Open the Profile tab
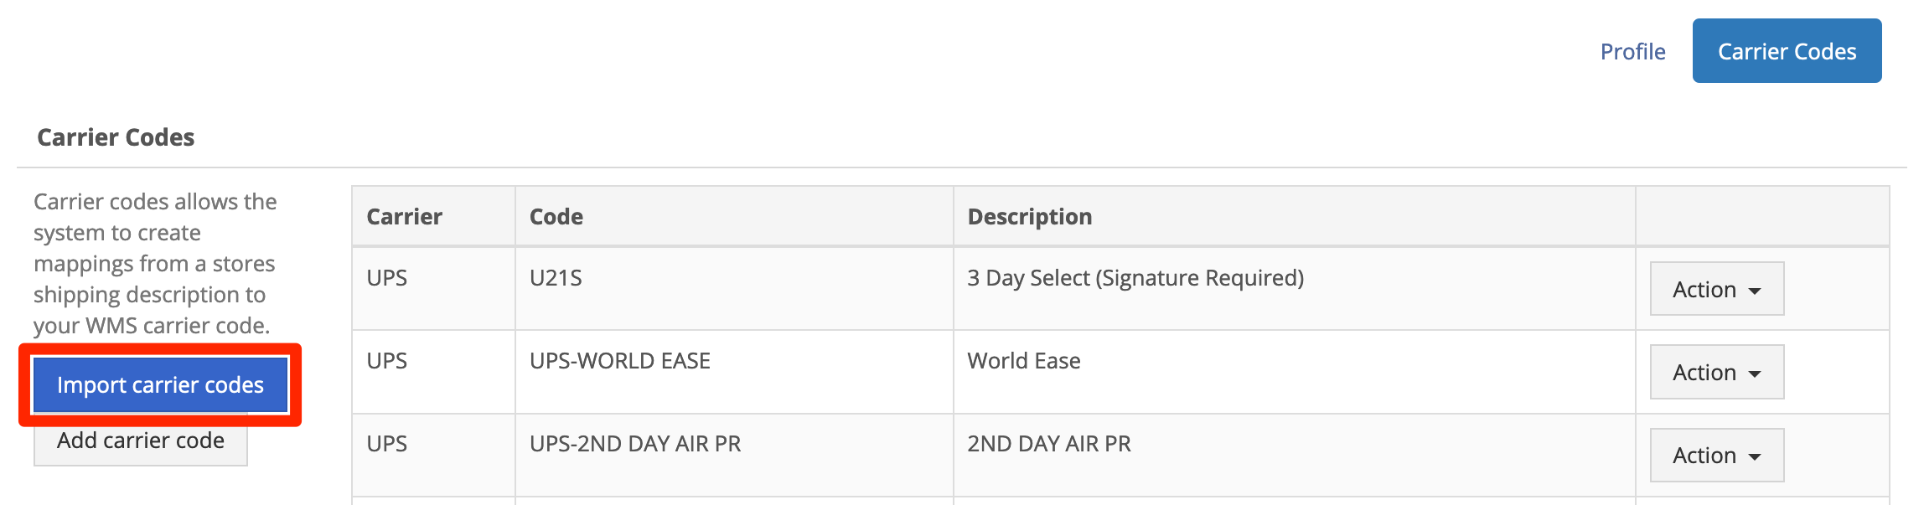Image resolution: width=1924 pixels, height=505 pixels. click(x=1632, y=51)
